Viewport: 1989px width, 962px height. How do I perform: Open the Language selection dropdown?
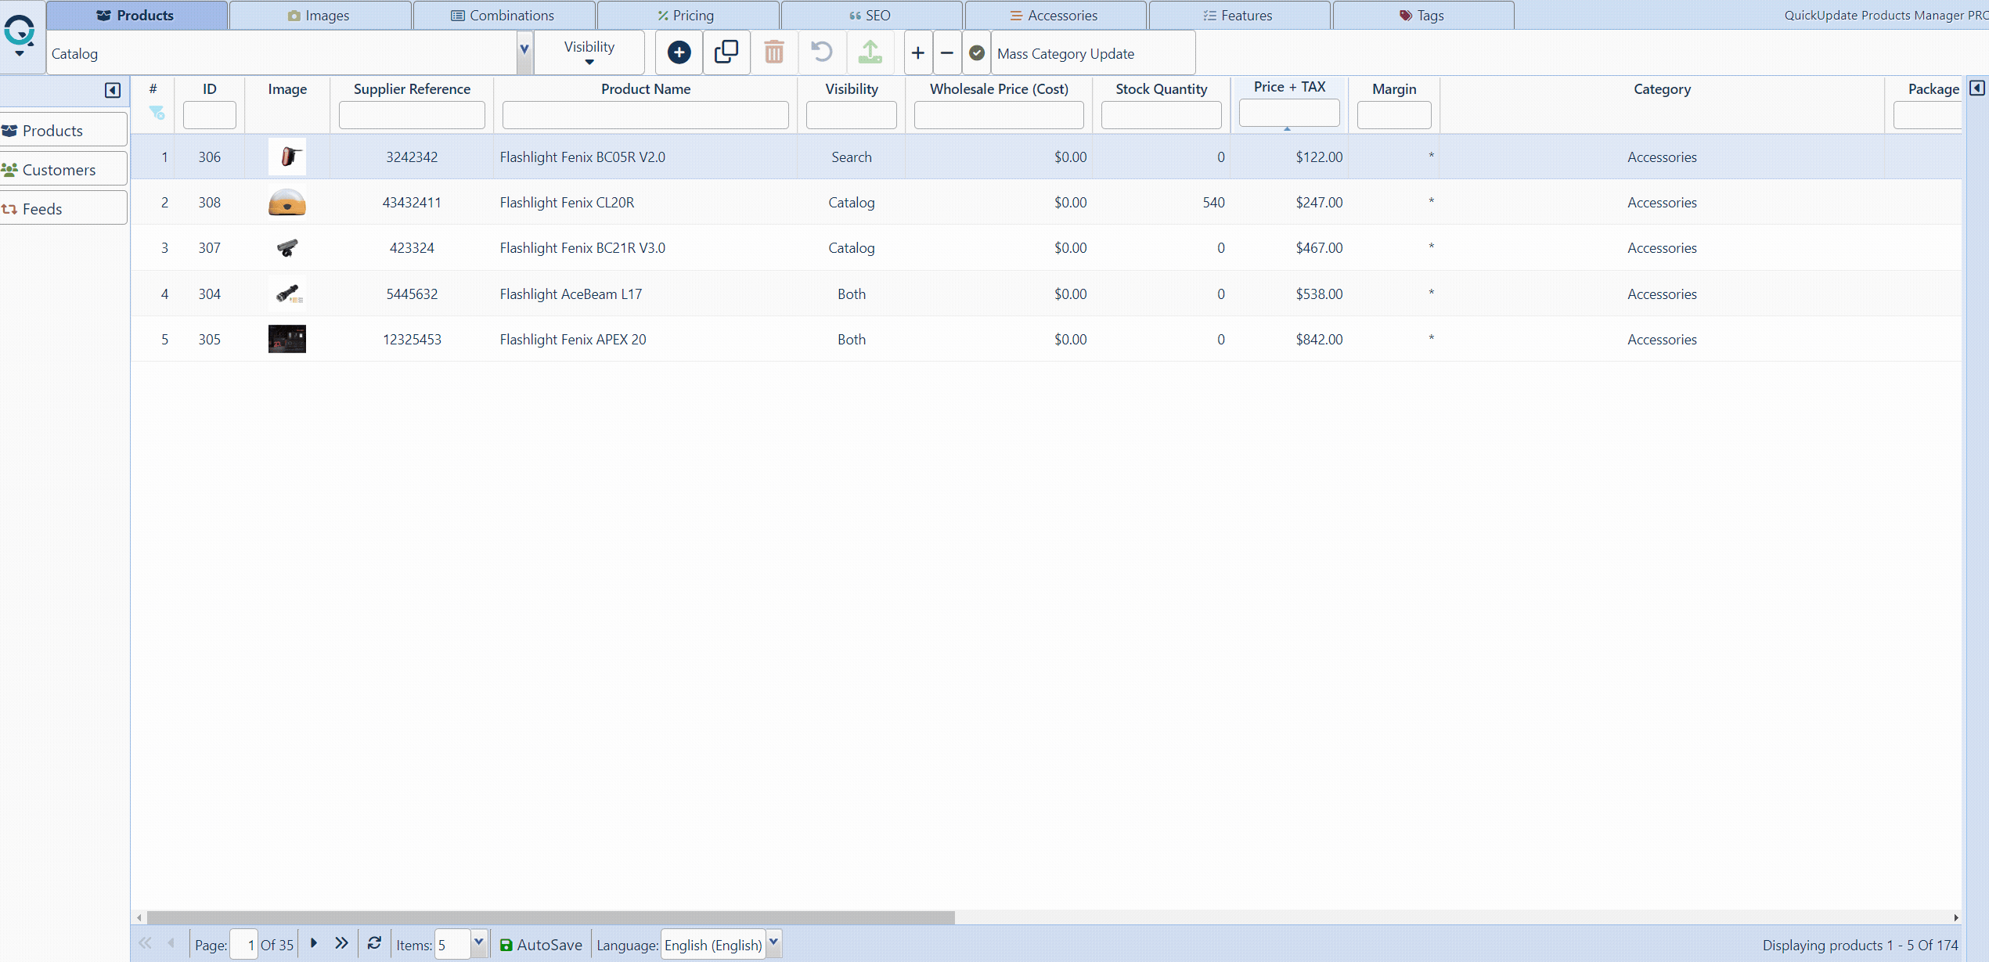[773, 944]
